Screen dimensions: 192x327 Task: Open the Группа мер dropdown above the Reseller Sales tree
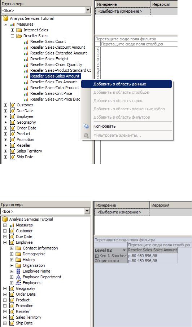click(88, 10)
